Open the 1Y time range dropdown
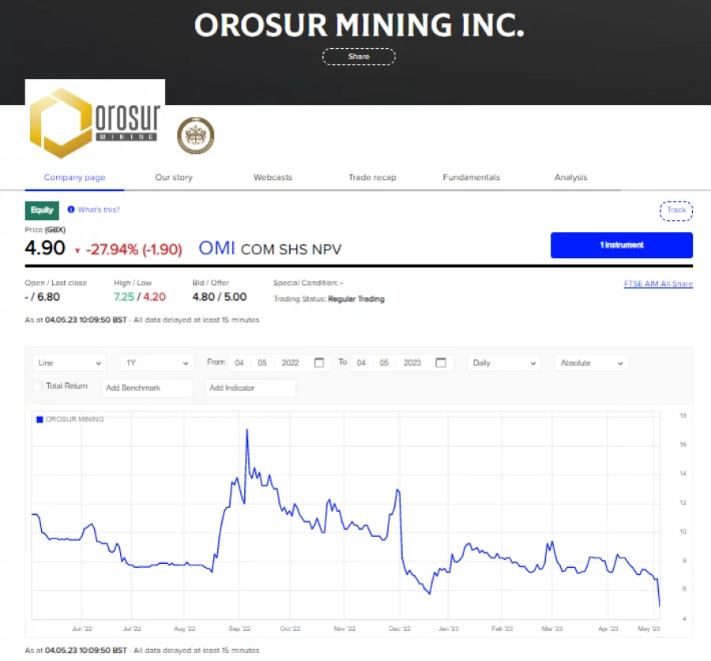The height and width of the screenshot is (661, 711). tap(156, 363)
